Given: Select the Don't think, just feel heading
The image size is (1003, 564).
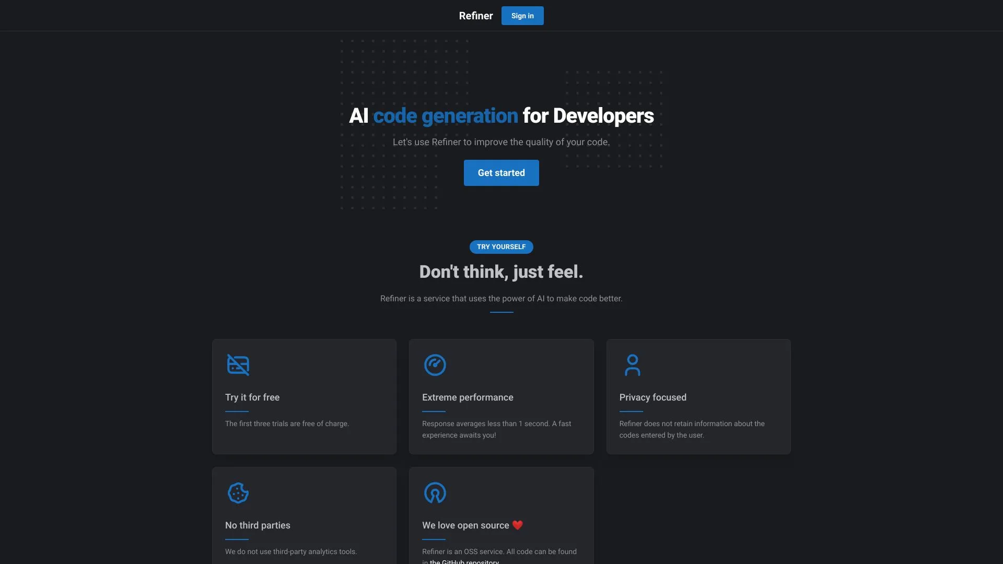Looking at the screenshot, I should [501, 272].
